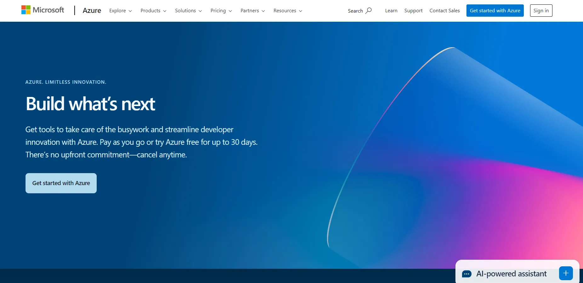This screenshot has width=583, height=283.
Task: Expand AI-powered assistant with plus button
Action: (x=566, y=273)
